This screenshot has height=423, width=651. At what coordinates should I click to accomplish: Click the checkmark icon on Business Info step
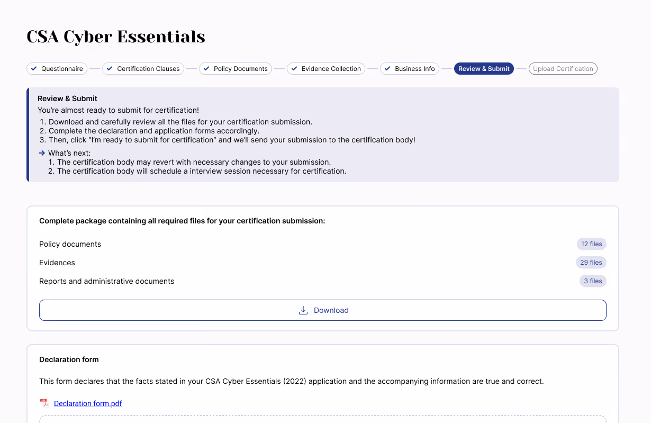[388, 68]
